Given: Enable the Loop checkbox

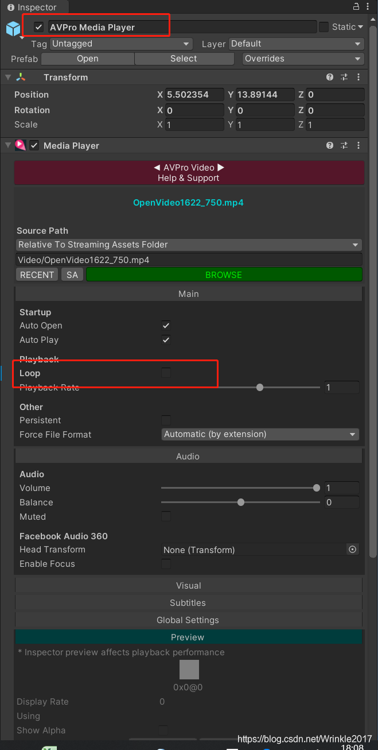Looking at the screenshot, I should tap(166, 373).
